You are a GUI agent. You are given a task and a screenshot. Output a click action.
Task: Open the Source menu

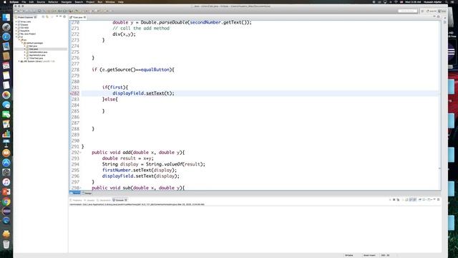41,2
